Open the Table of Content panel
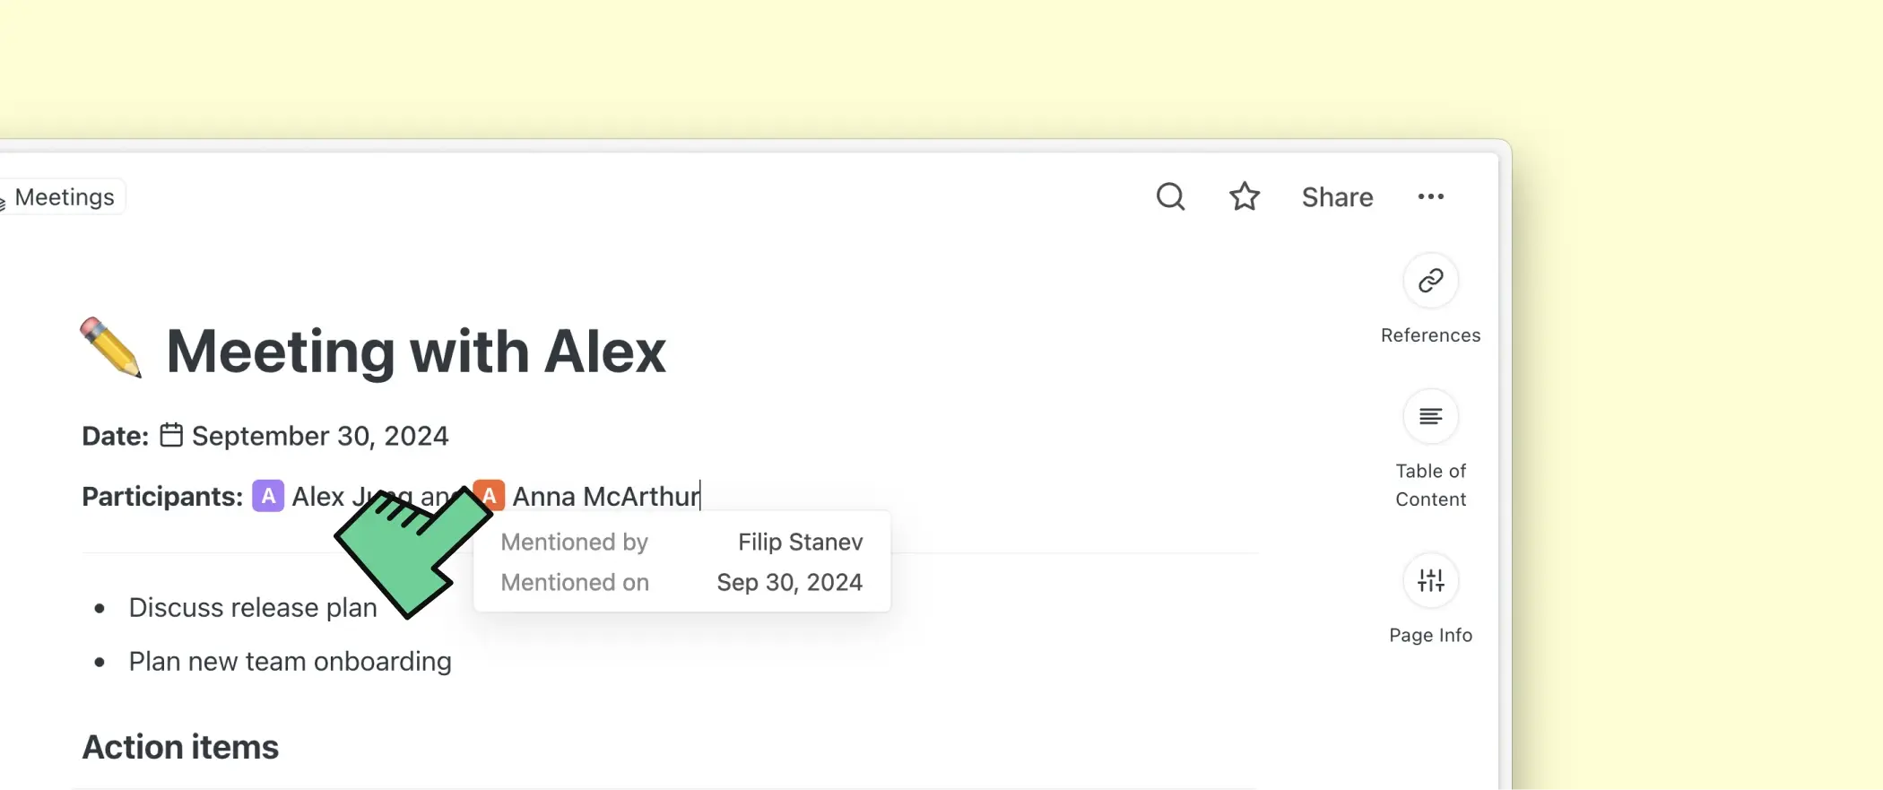The image size is (1883, 790). coord(1430,416)
